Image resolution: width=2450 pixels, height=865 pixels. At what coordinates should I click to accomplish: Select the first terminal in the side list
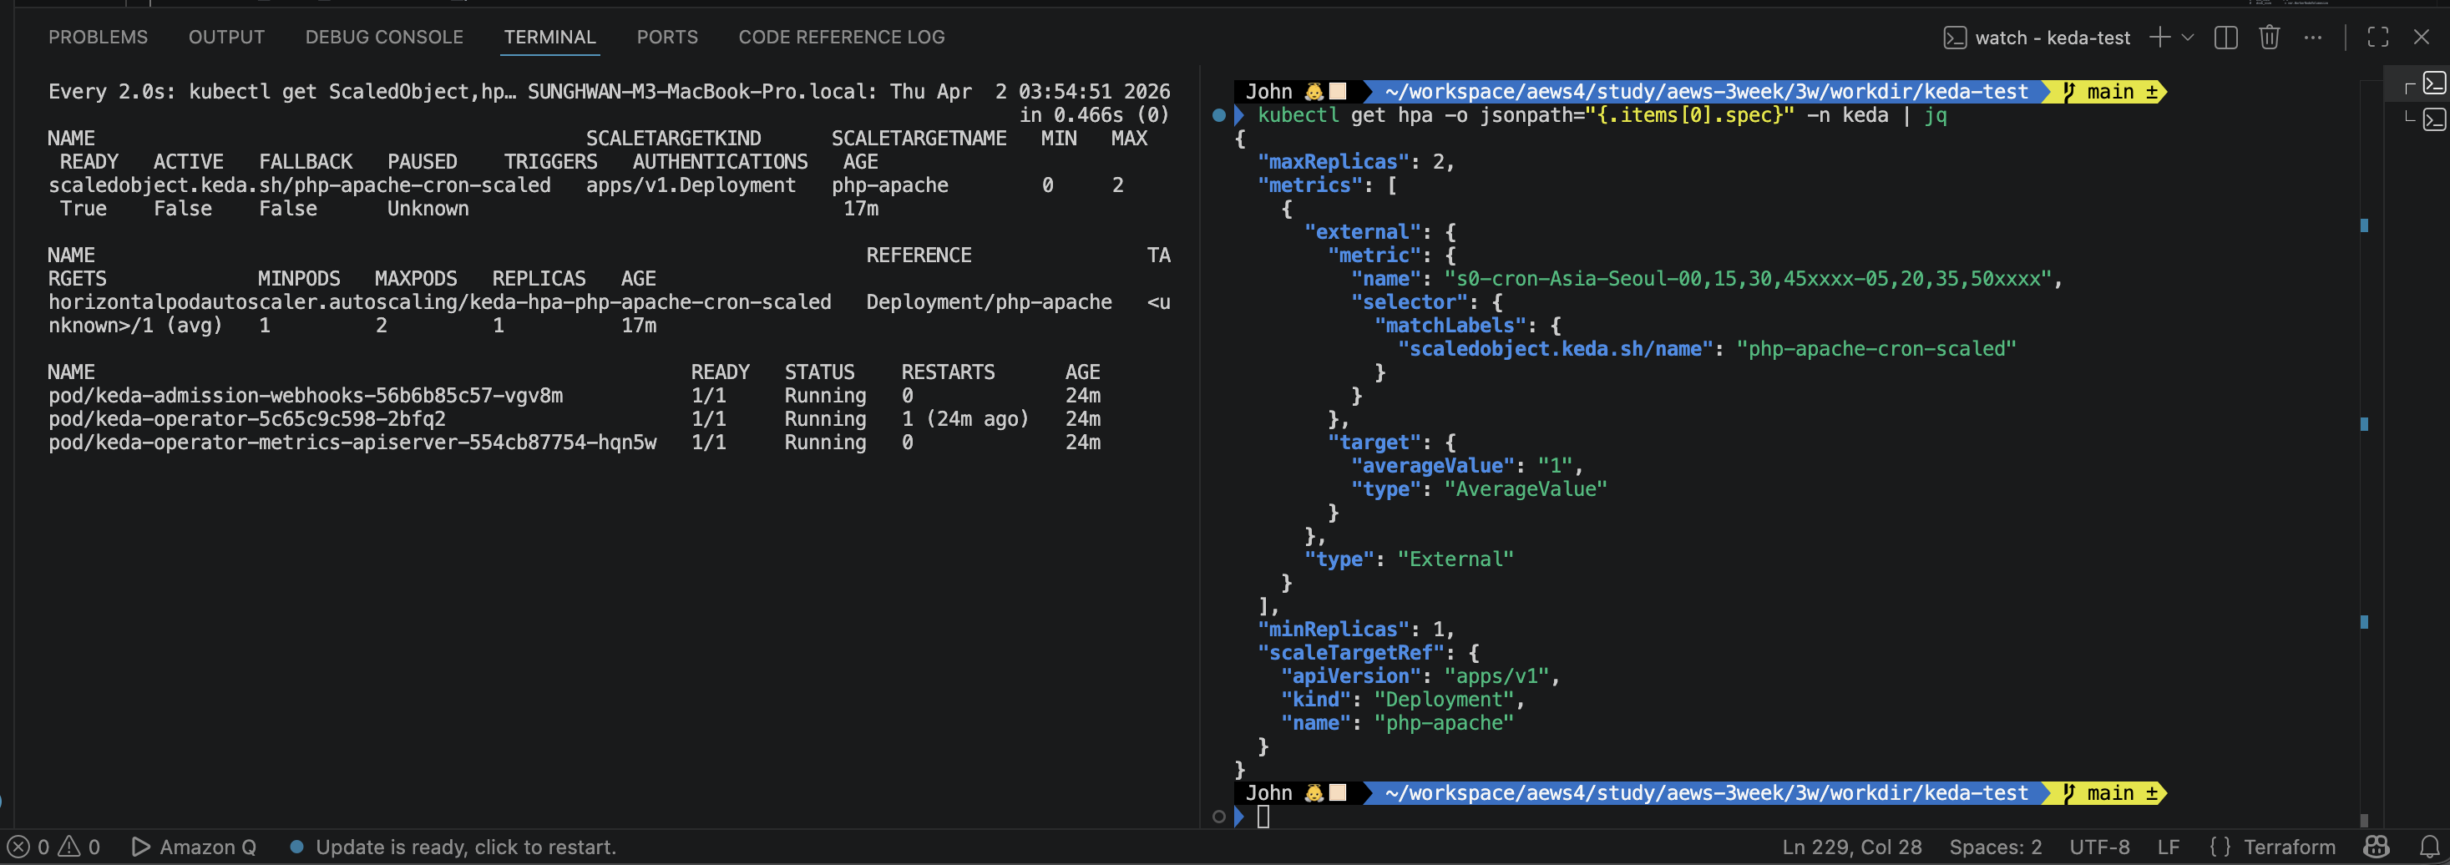pos(2435,83)
